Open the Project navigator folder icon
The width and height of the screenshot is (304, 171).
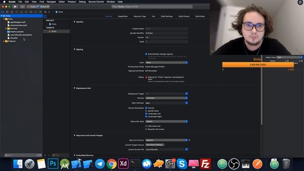click(x=2, y=12)
